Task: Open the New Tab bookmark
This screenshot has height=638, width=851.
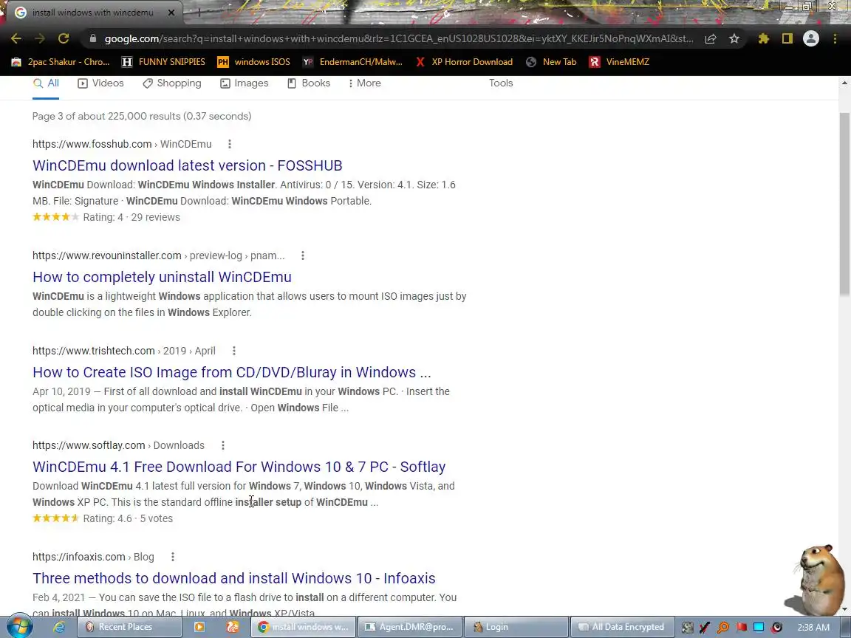Action: [551, 62]
